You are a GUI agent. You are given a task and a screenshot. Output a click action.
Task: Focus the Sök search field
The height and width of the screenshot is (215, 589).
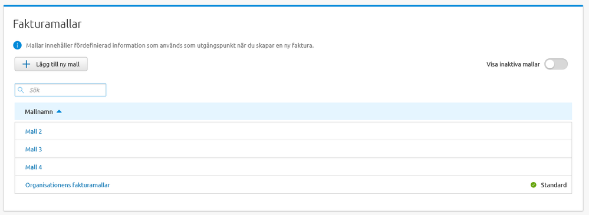[61, 90]
